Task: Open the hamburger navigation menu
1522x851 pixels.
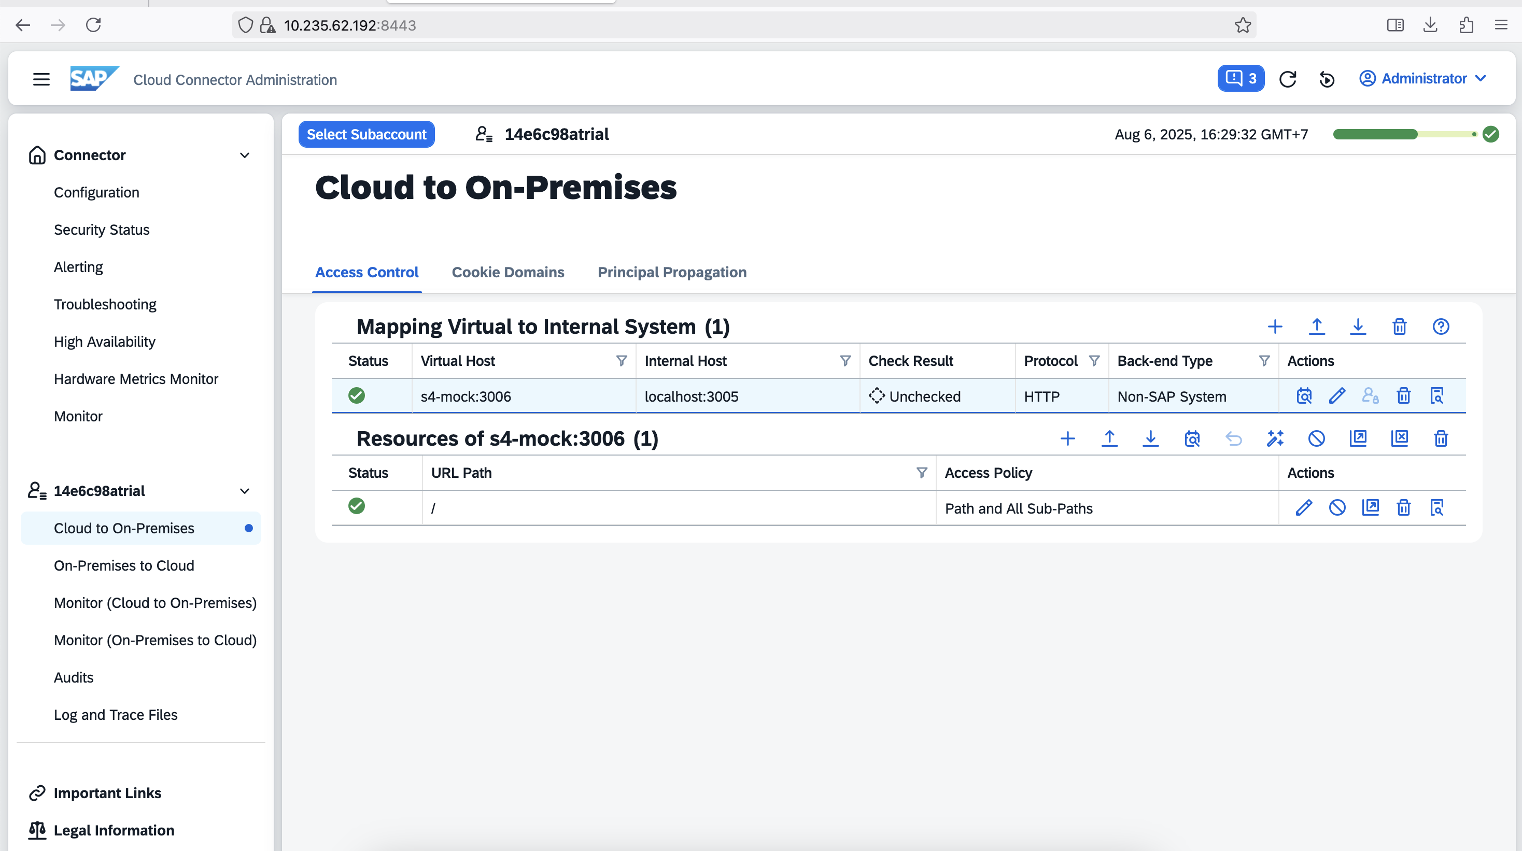Action: point(41,79)
